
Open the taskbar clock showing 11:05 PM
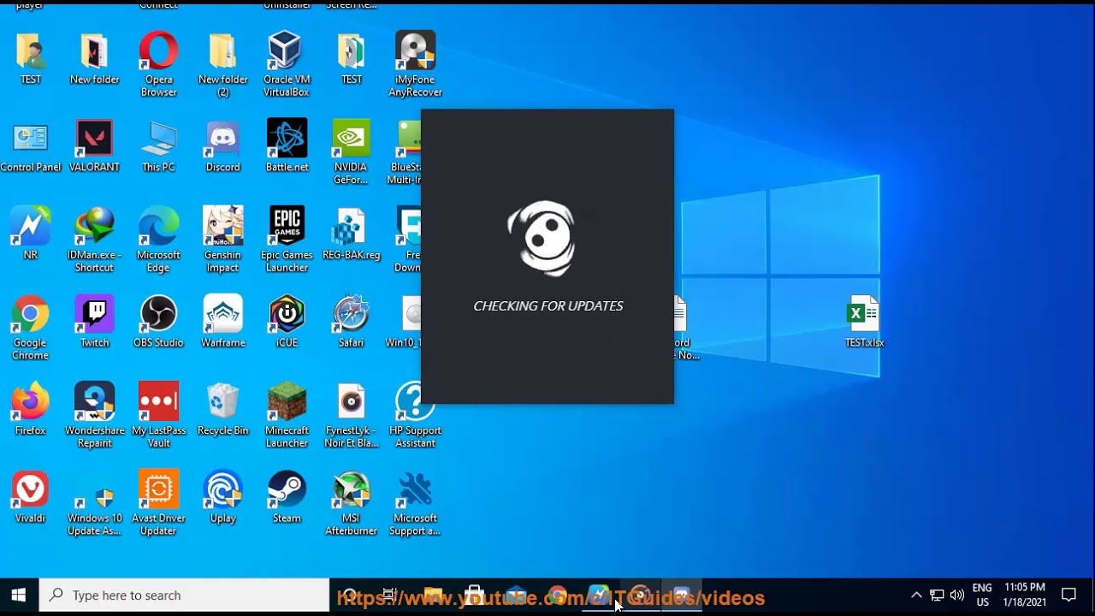1025,595
